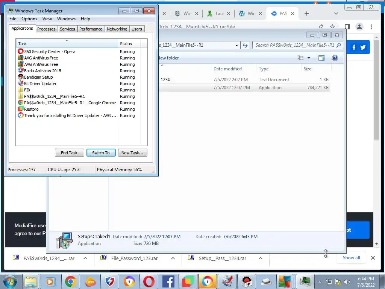Open the Chrome profile avatar icon
This screenshot has width=385, height=289.
click(x=359, y=27)
